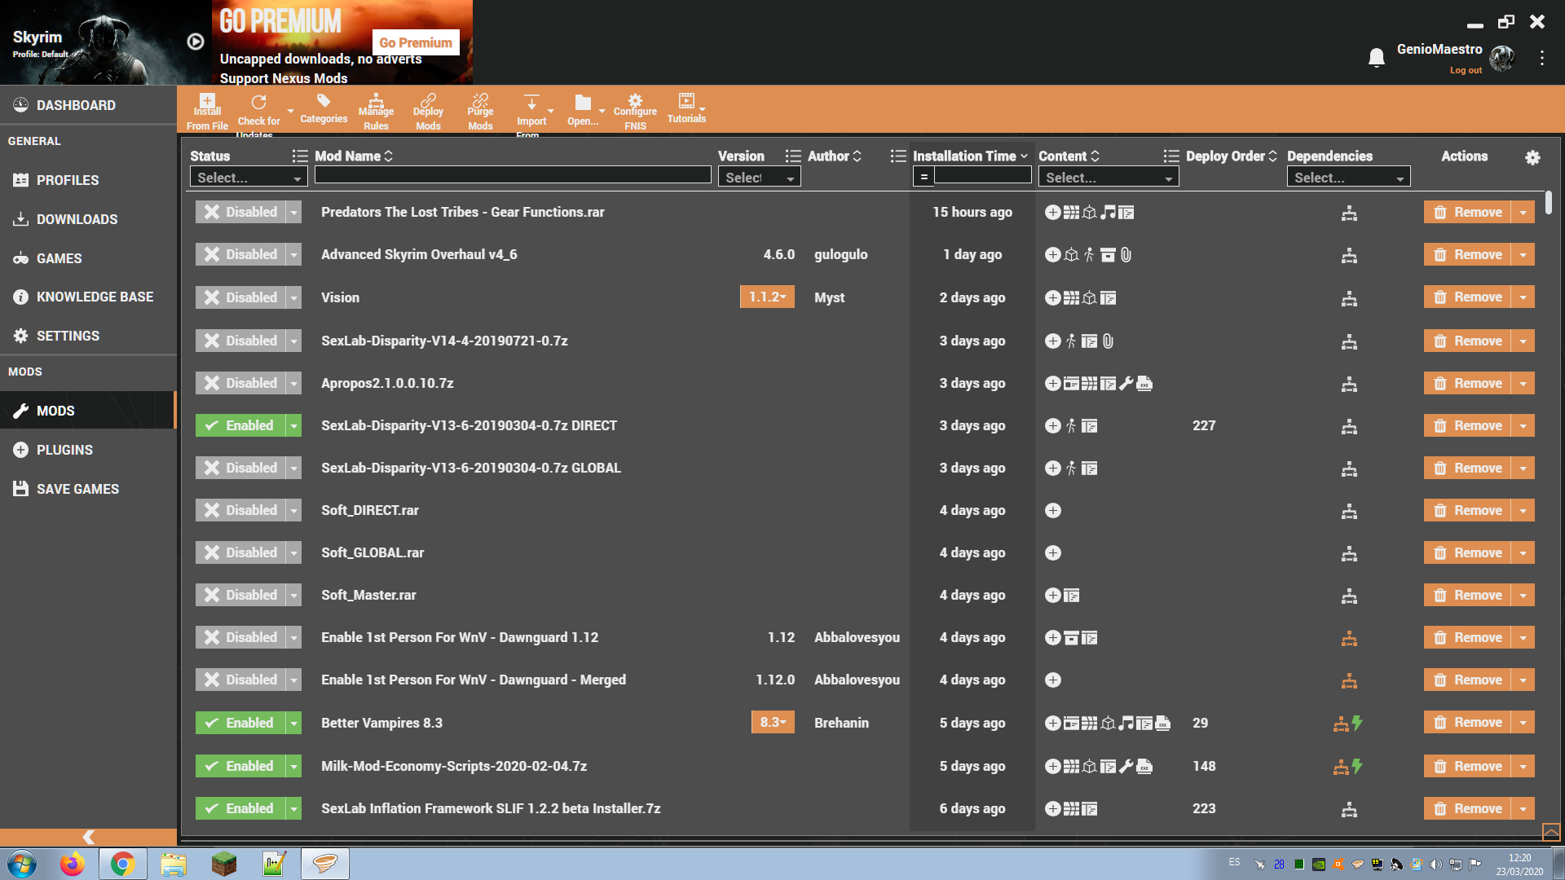This screenshot has width=1565, height=880.
Task: Launch Firefox from the taskbar
Action: (73, 864)
